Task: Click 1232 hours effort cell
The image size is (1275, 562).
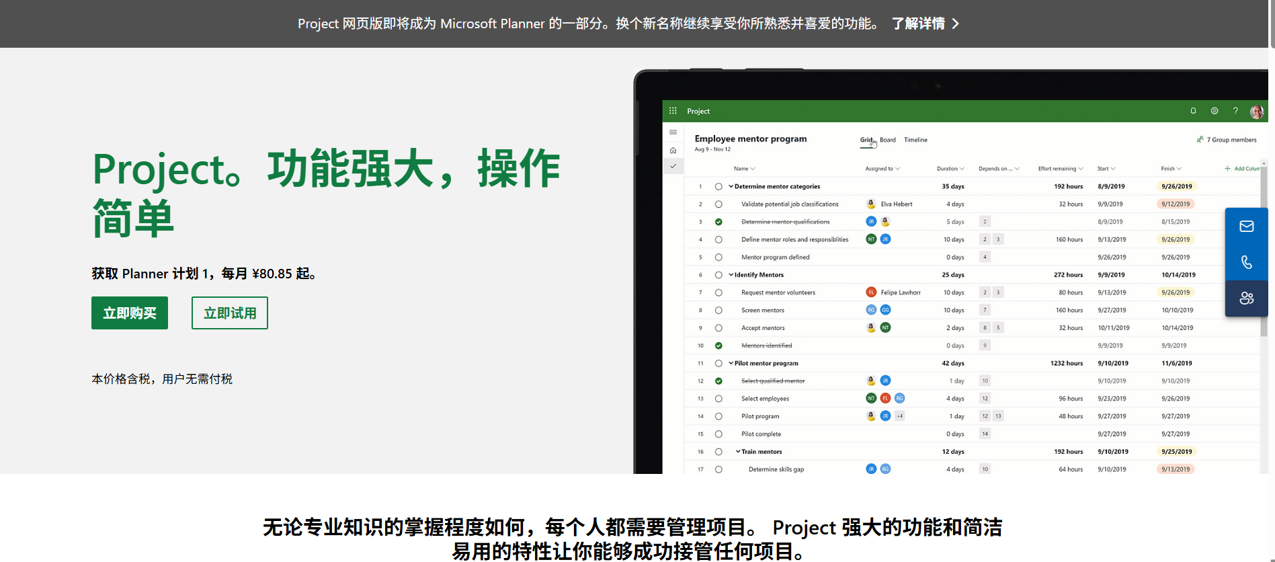Action: coord(1067,363)
